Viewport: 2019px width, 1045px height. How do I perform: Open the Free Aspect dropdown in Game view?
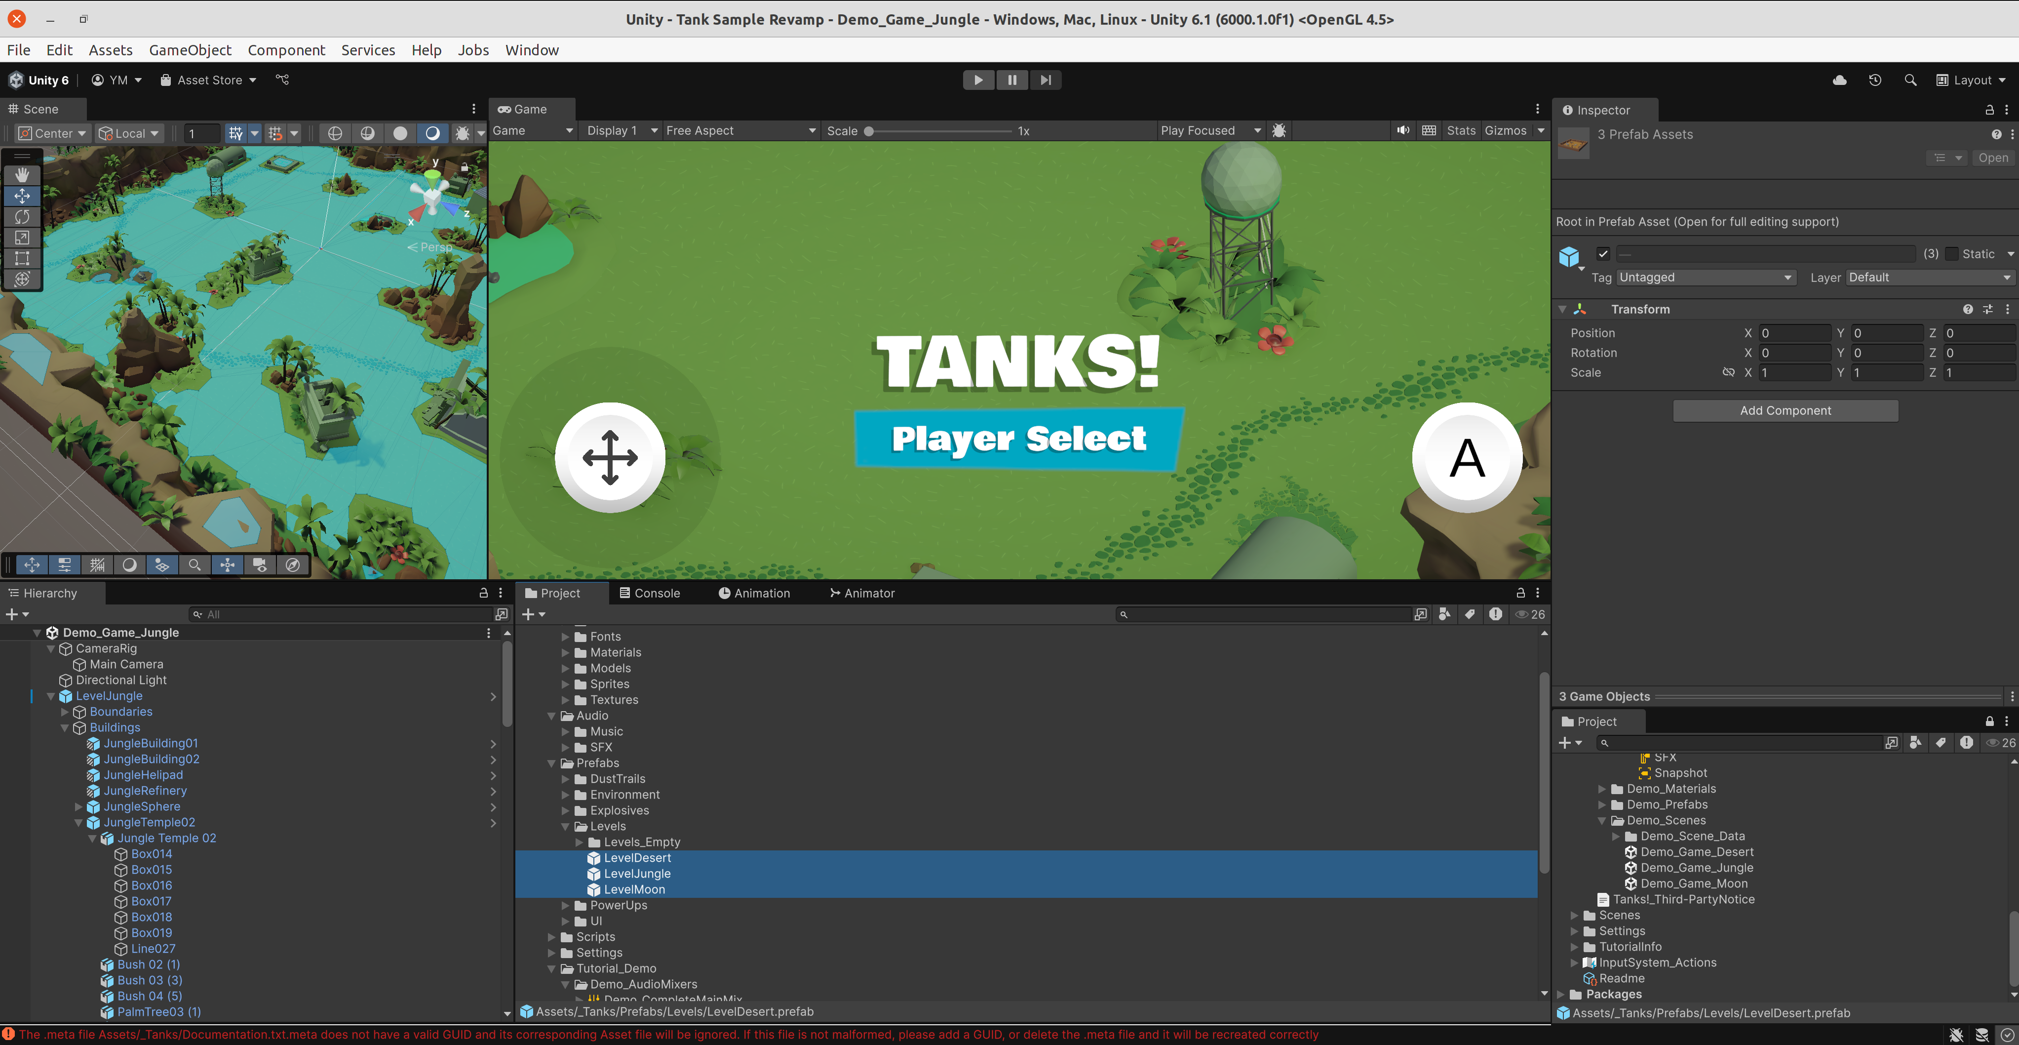click(x=740, y=130)
